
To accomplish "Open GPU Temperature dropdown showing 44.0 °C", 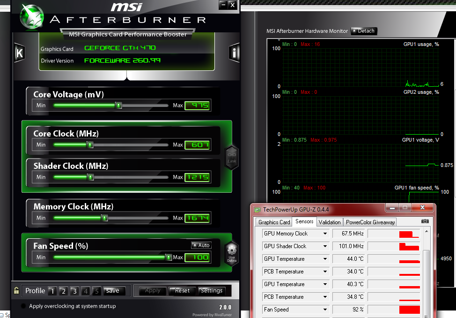I will point(325,259).
